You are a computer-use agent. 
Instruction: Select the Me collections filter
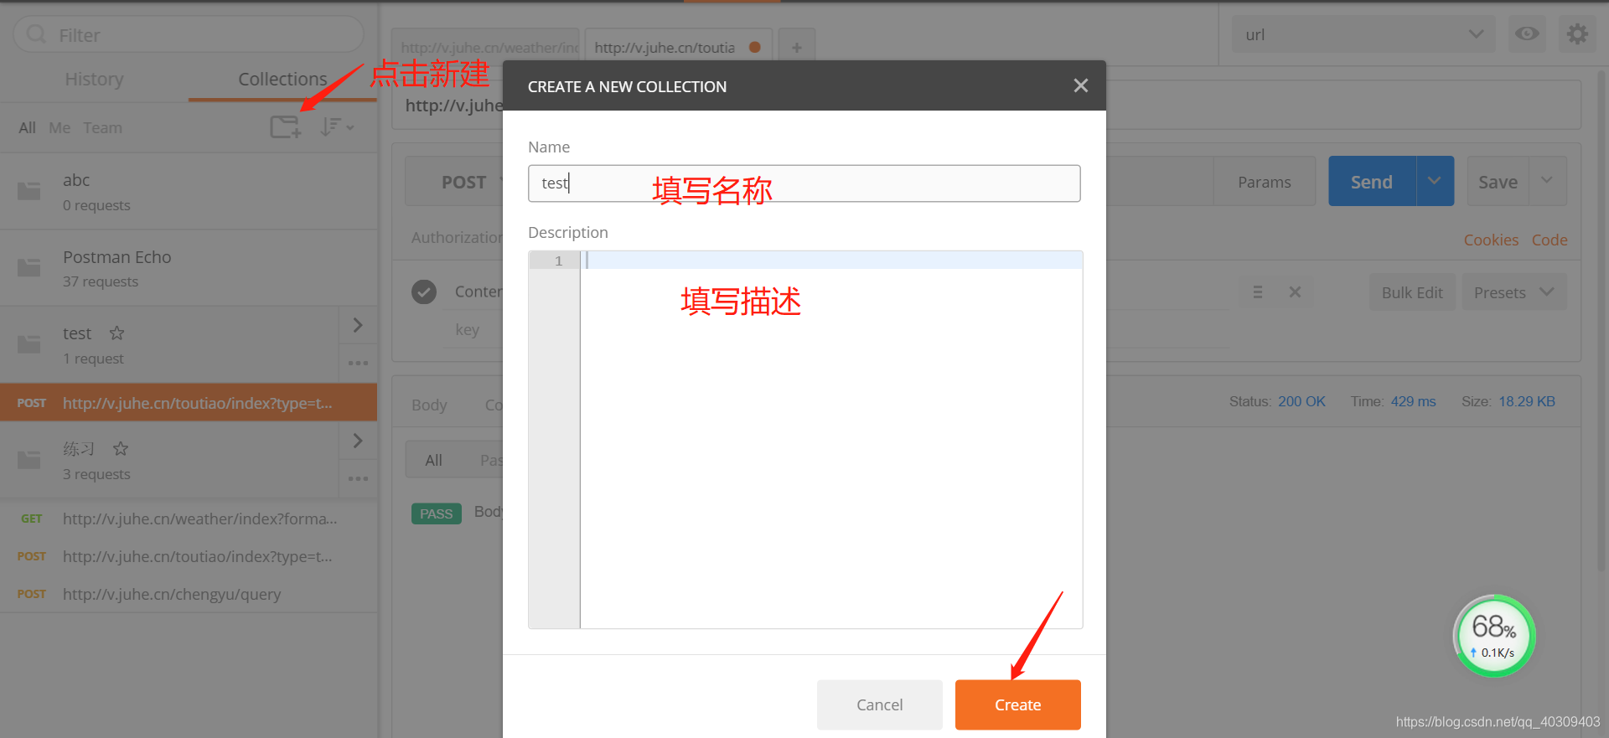pyautogui.click(x=59, y=127)
